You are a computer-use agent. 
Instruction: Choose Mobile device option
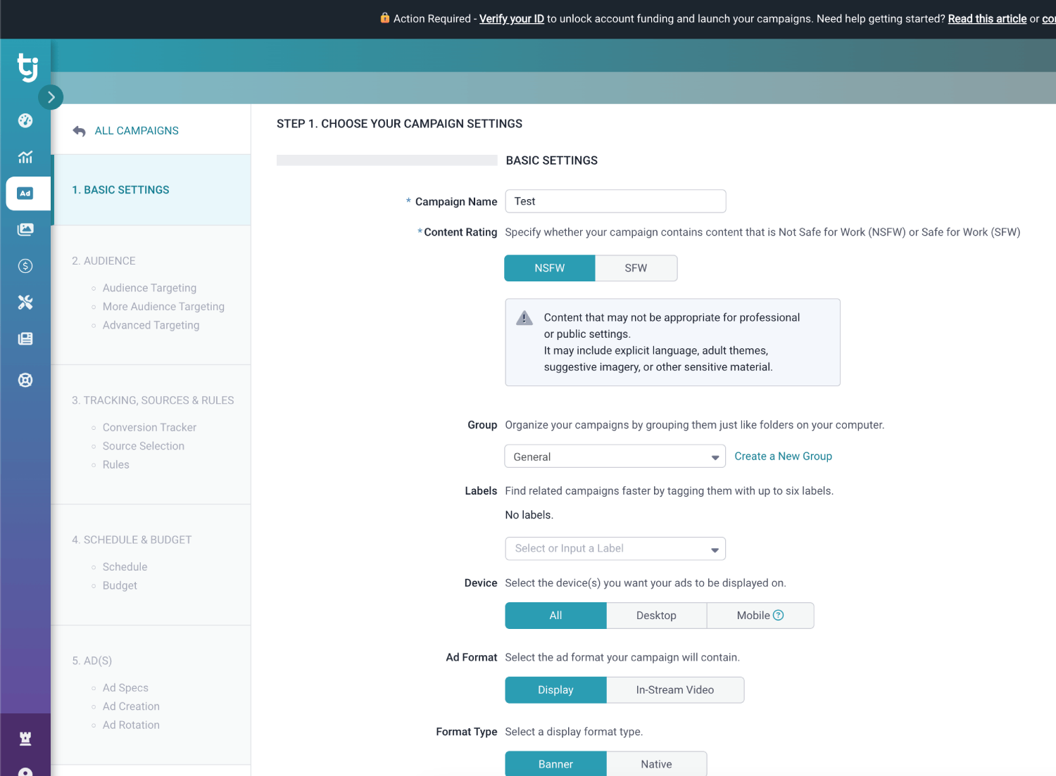pyautogui.click(x=760, y=616)
